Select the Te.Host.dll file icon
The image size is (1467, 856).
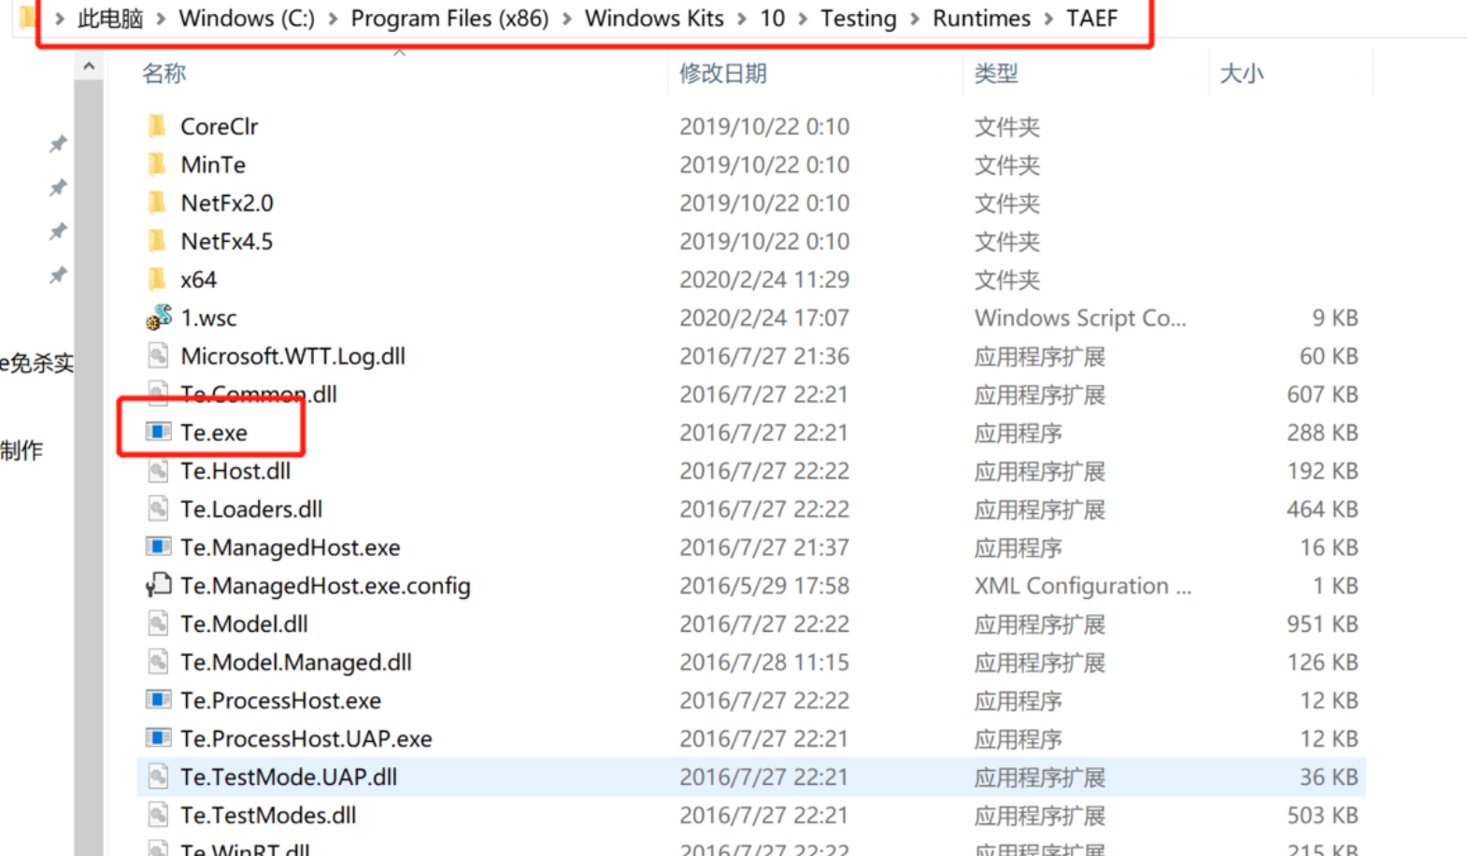(159, 471)
